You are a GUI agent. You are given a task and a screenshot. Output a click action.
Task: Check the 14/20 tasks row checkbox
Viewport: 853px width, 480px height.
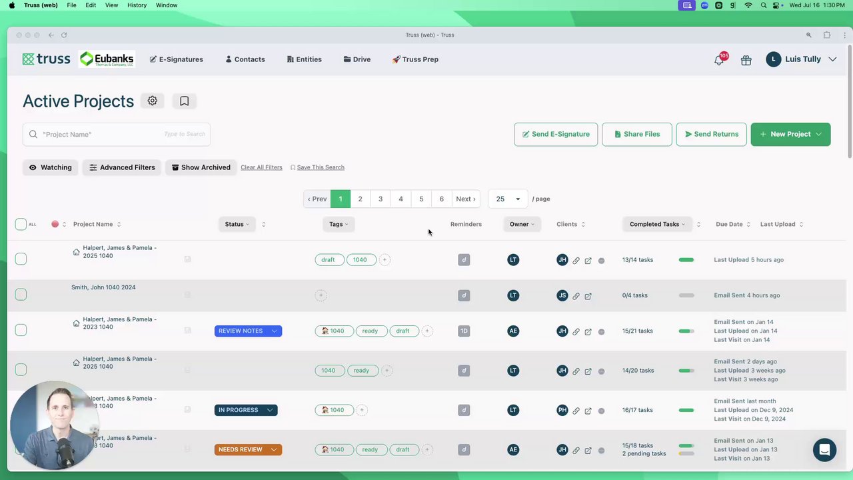click(x=21, y=369)
